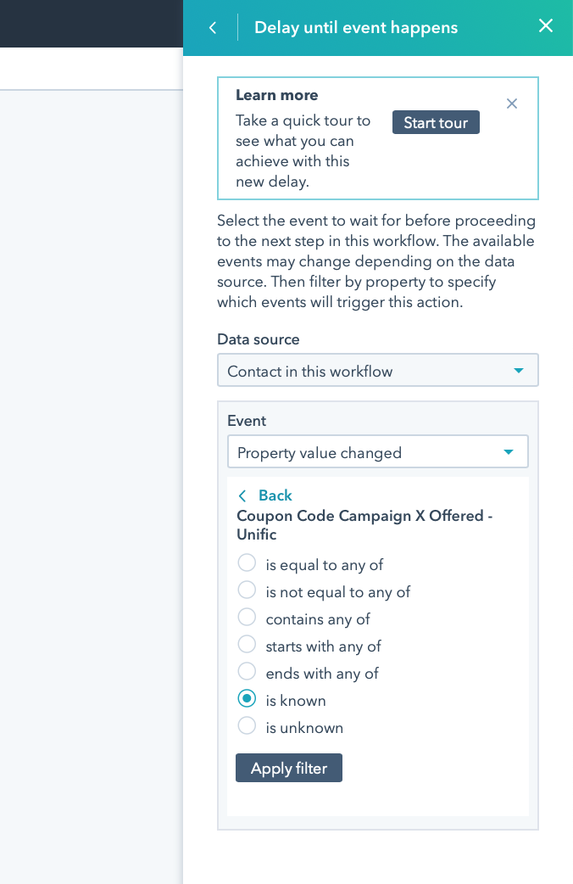This screenshot has width=573, height=884.
Task: Start the quick tour
Action: 436,122
